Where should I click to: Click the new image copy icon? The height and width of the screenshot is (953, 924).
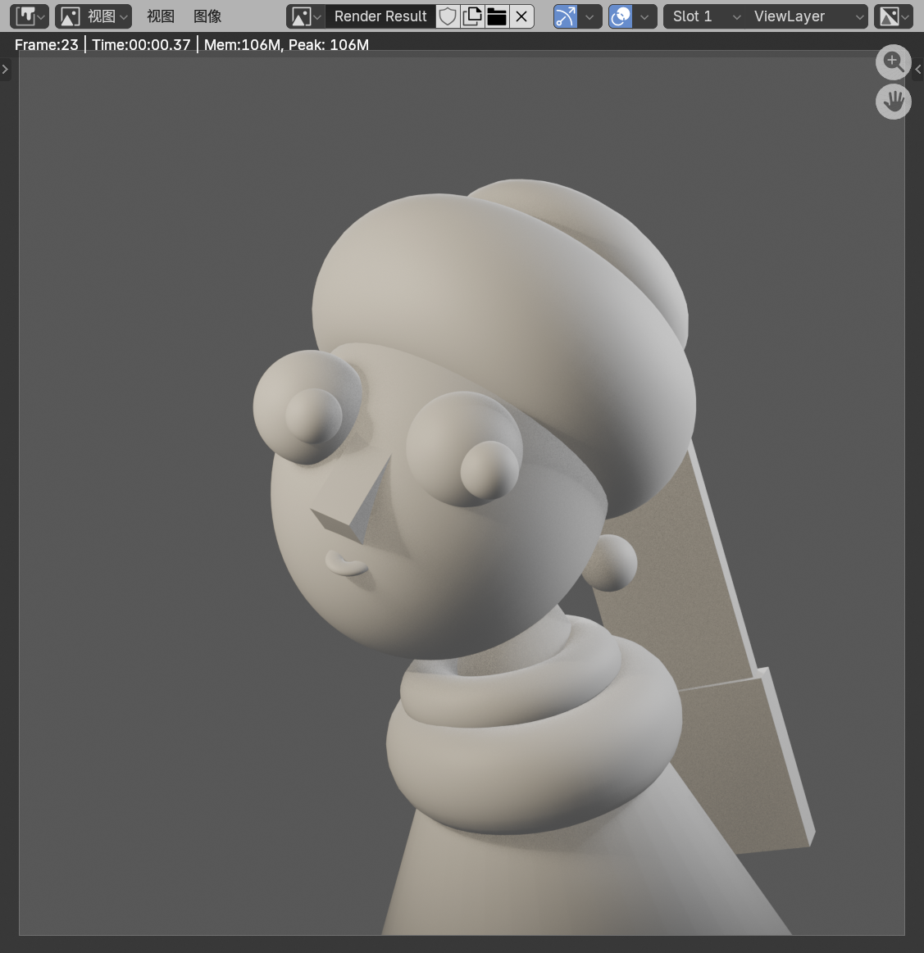(x=472, y=16)
